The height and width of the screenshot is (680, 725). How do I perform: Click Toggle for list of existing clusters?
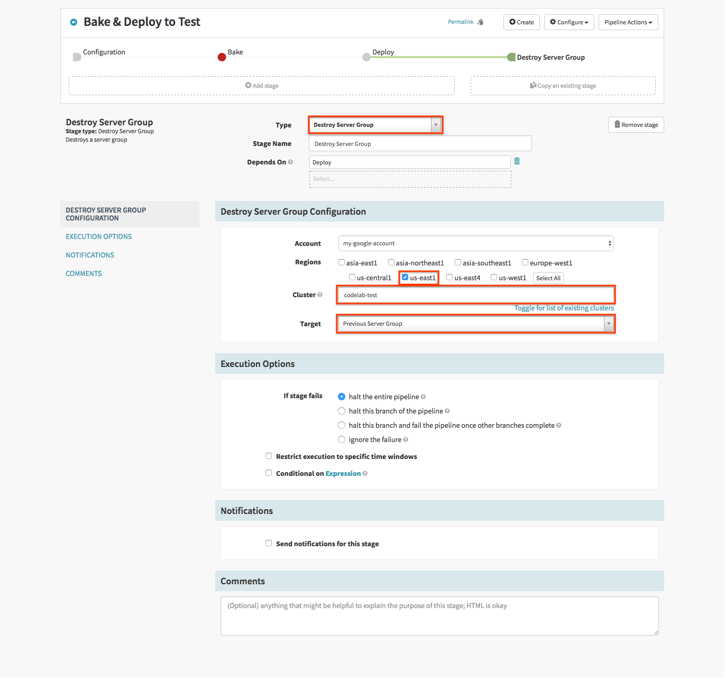coord(564,308)
